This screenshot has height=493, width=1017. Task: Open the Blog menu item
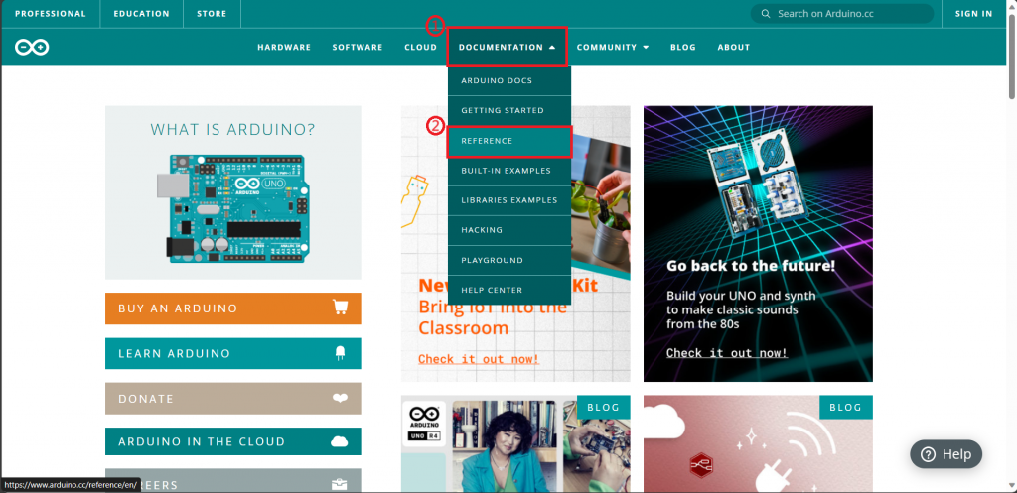click(683, 47)
